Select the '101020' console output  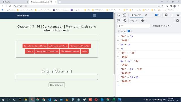click(x=126, y=73)
